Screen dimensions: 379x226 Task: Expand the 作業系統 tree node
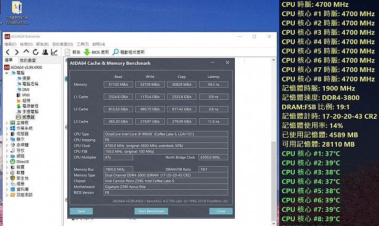pyautogui.click(x=7, y=128)
